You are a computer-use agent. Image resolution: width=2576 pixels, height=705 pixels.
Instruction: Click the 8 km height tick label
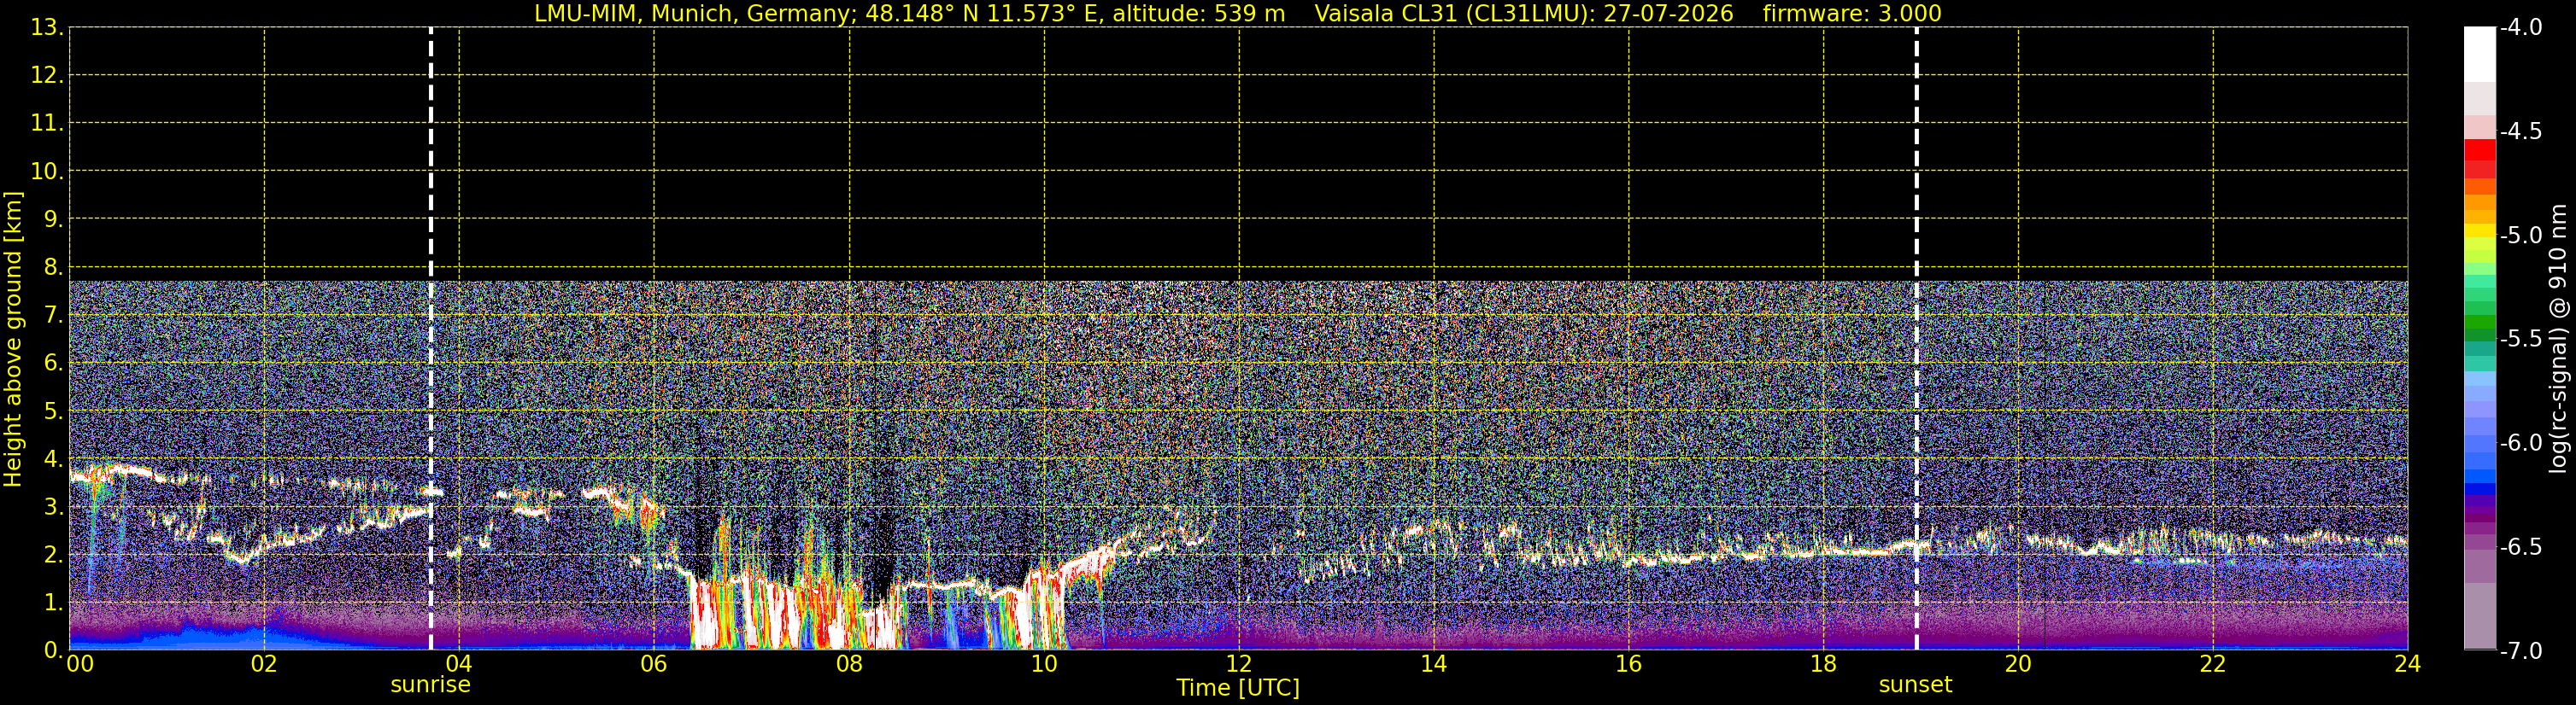53,266
